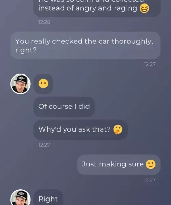The height and width of the screenshot is (205, 171).
Task: Tap the 12:27 time under 'Just making sure'
Action: point(150,180)
